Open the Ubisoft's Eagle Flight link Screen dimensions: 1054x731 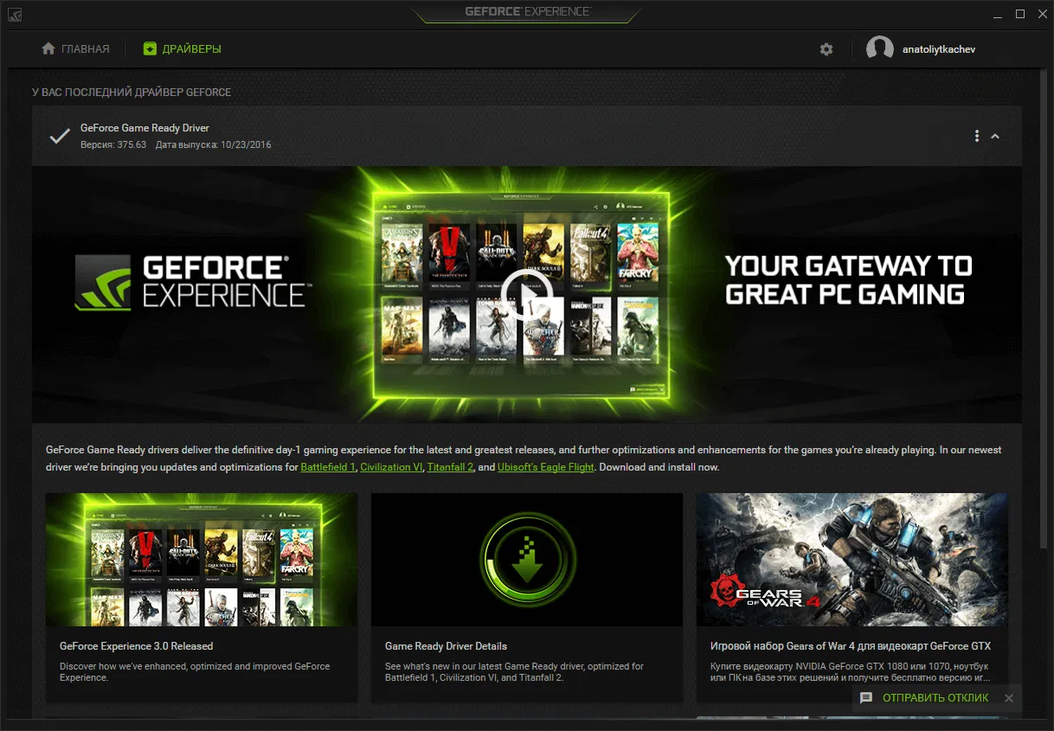pos(545,466)
